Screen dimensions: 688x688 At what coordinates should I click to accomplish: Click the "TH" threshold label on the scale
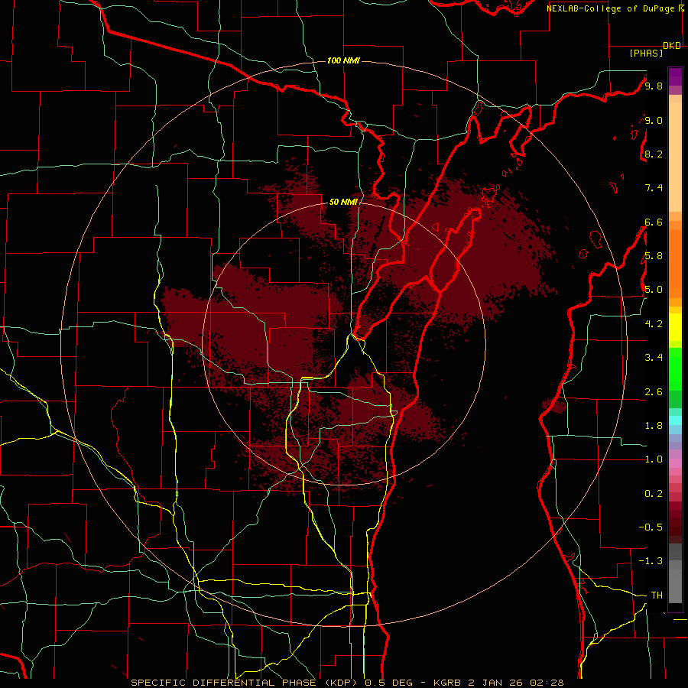657,596
